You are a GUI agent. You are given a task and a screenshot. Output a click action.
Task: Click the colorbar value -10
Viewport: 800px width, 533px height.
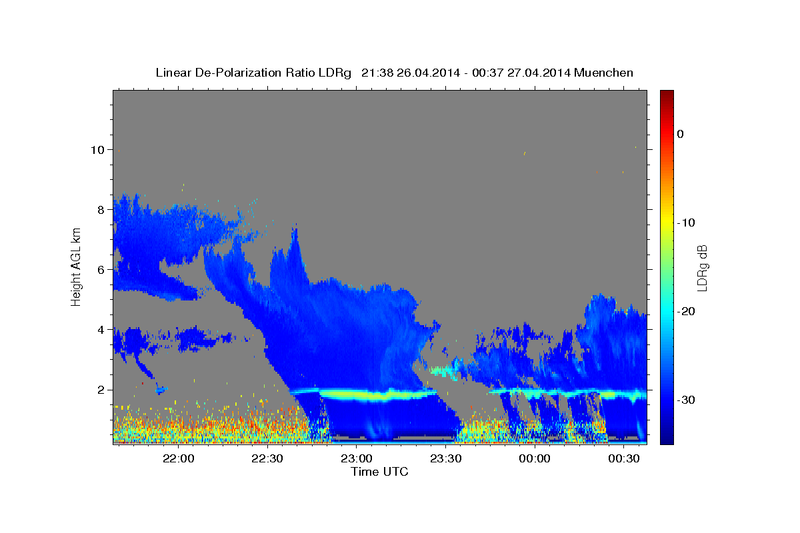click(x=687, y=223)
